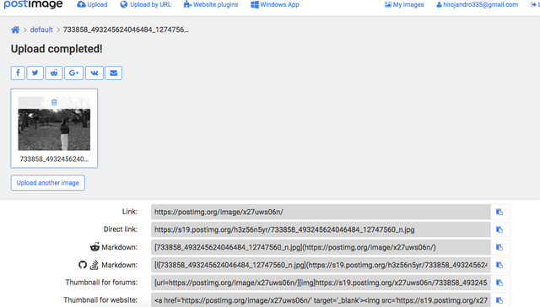The height and width of the screenshot is (307, 540).
Task: Open the default gallery breadcrumb
Action: click(41, 30)
